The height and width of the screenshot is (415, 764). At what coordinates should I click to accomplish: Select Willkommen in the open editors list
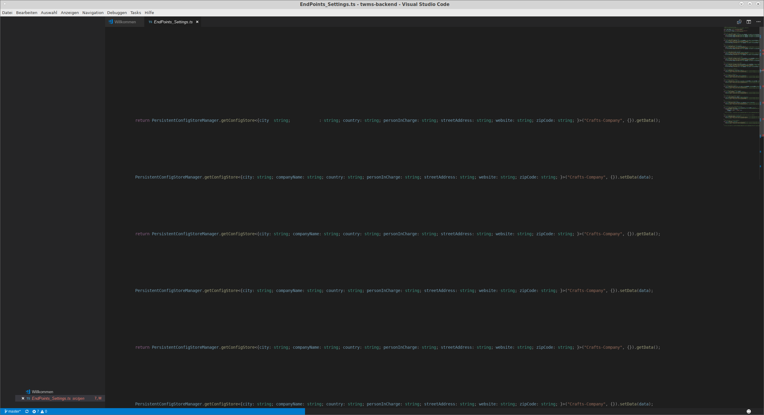point(42,392)
